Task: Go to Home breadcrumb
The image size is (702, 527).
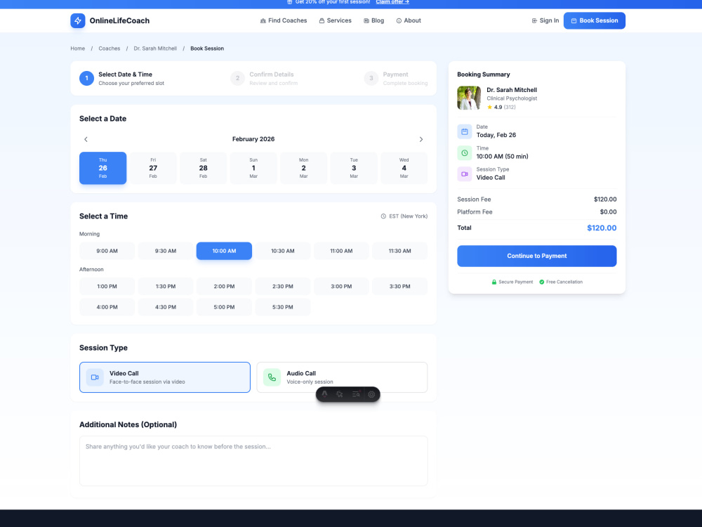Action: tap(77, 48)
